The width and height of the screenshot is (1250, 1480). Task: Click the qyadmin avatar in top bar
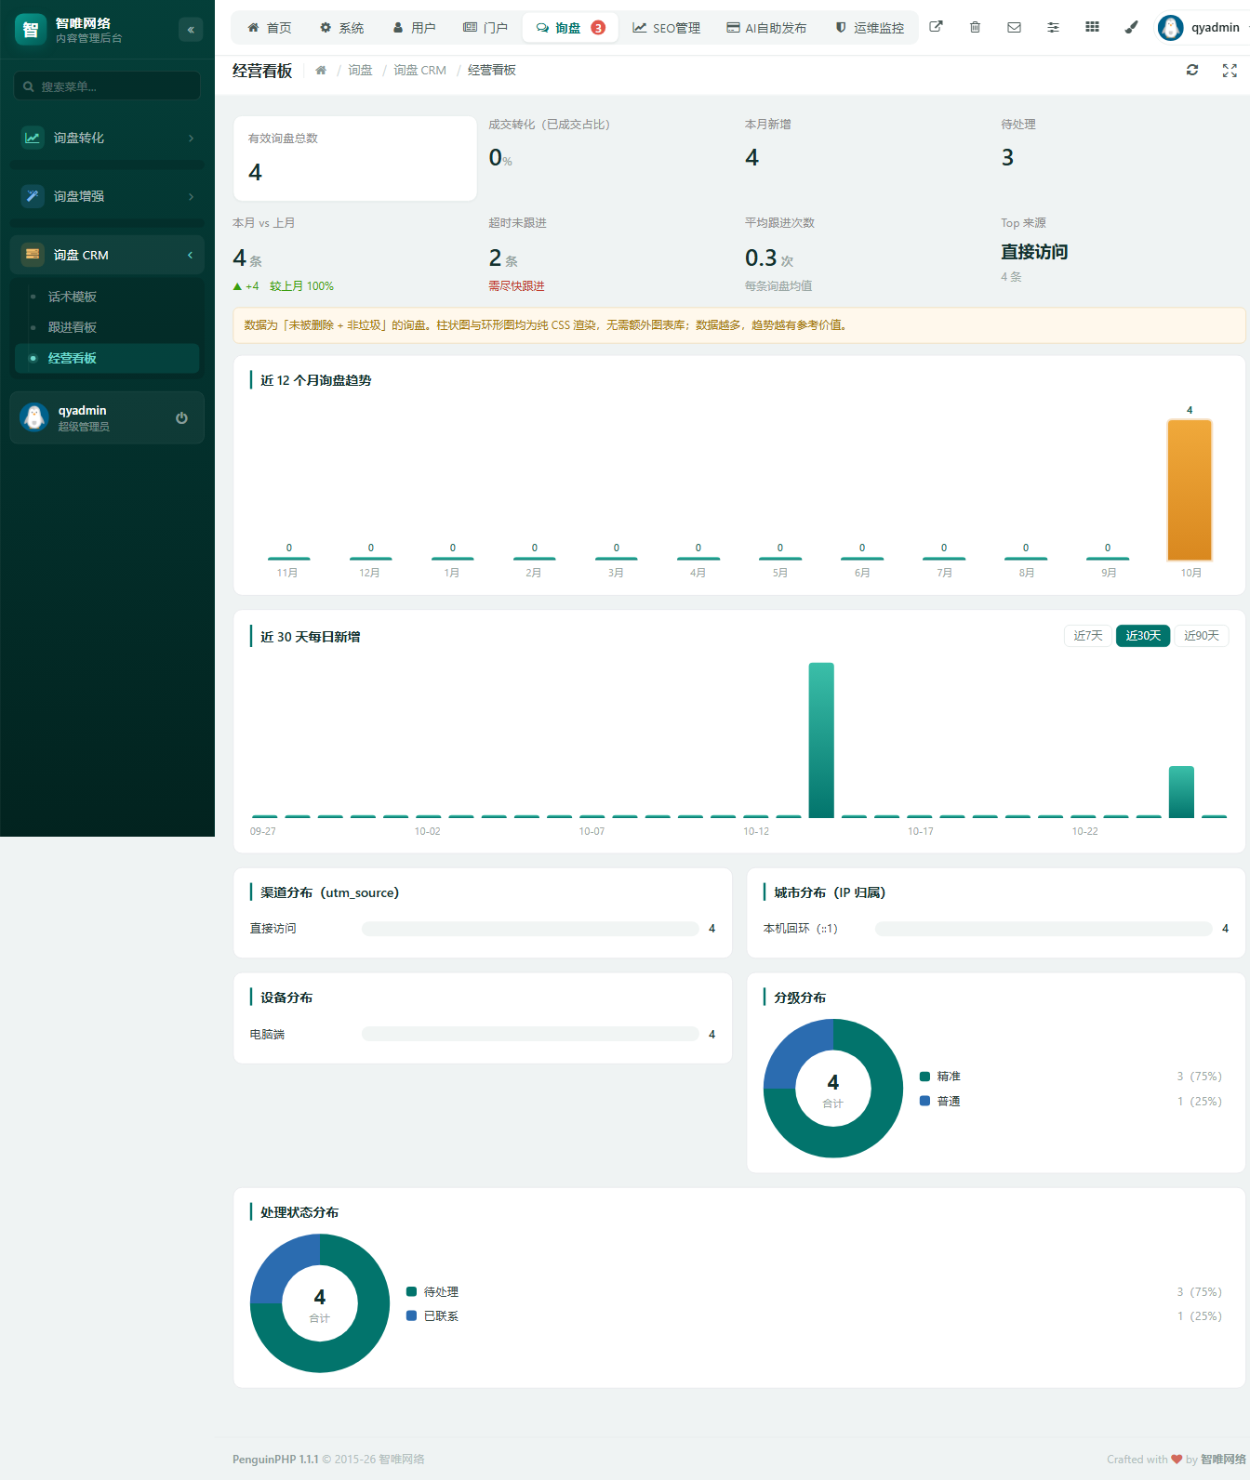(1171, 28)
